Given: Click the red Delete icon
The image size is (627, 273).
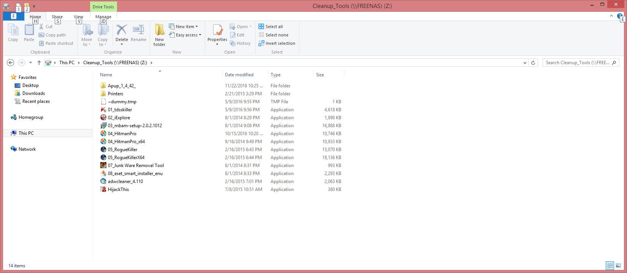Looking at the screenshot, I should click(x=122, y=30).
